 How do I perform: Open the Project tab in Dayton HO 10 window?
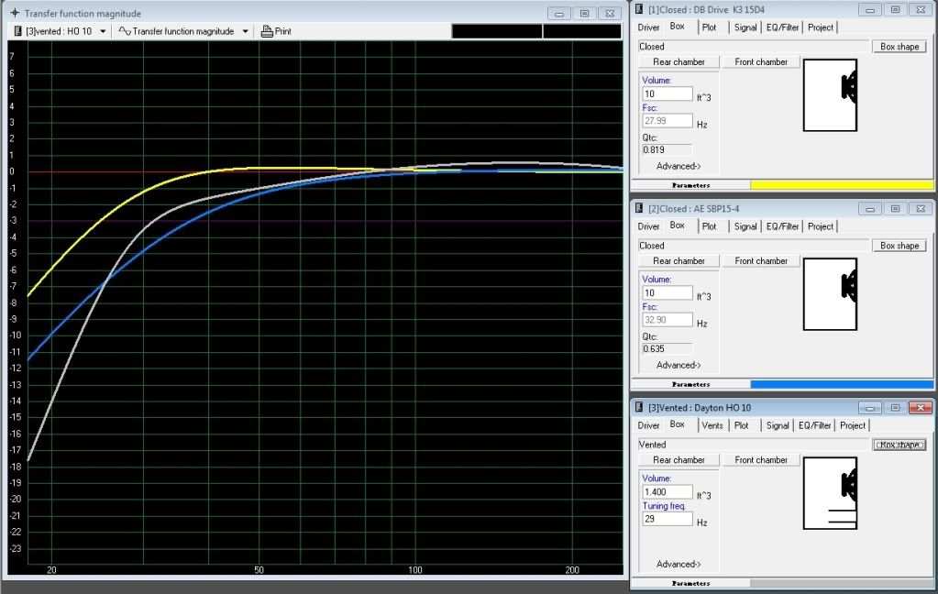(853, 426)
